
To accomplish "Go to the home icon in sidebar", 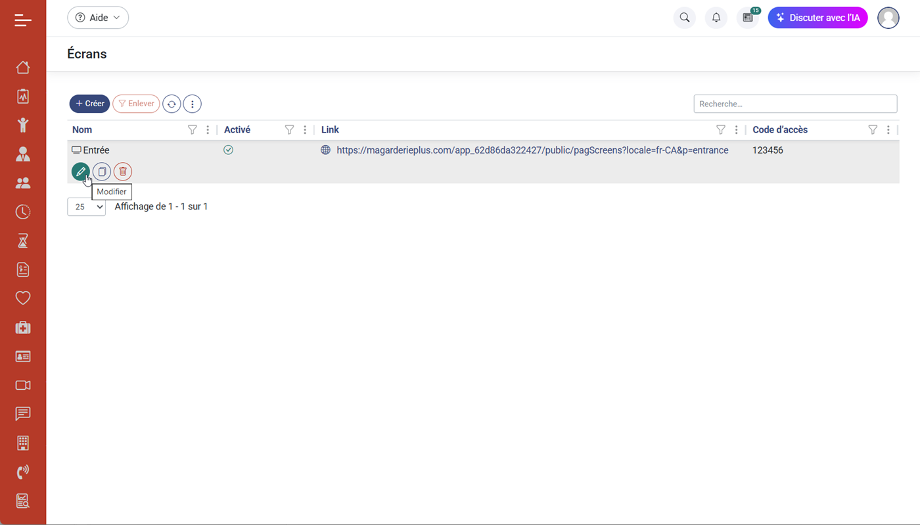I will click(x=23, y=68).
